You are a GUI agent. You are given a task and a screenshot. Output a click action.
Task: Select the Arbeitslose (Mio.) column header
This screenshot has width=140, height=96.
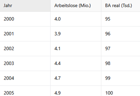[x=76, y=6]
